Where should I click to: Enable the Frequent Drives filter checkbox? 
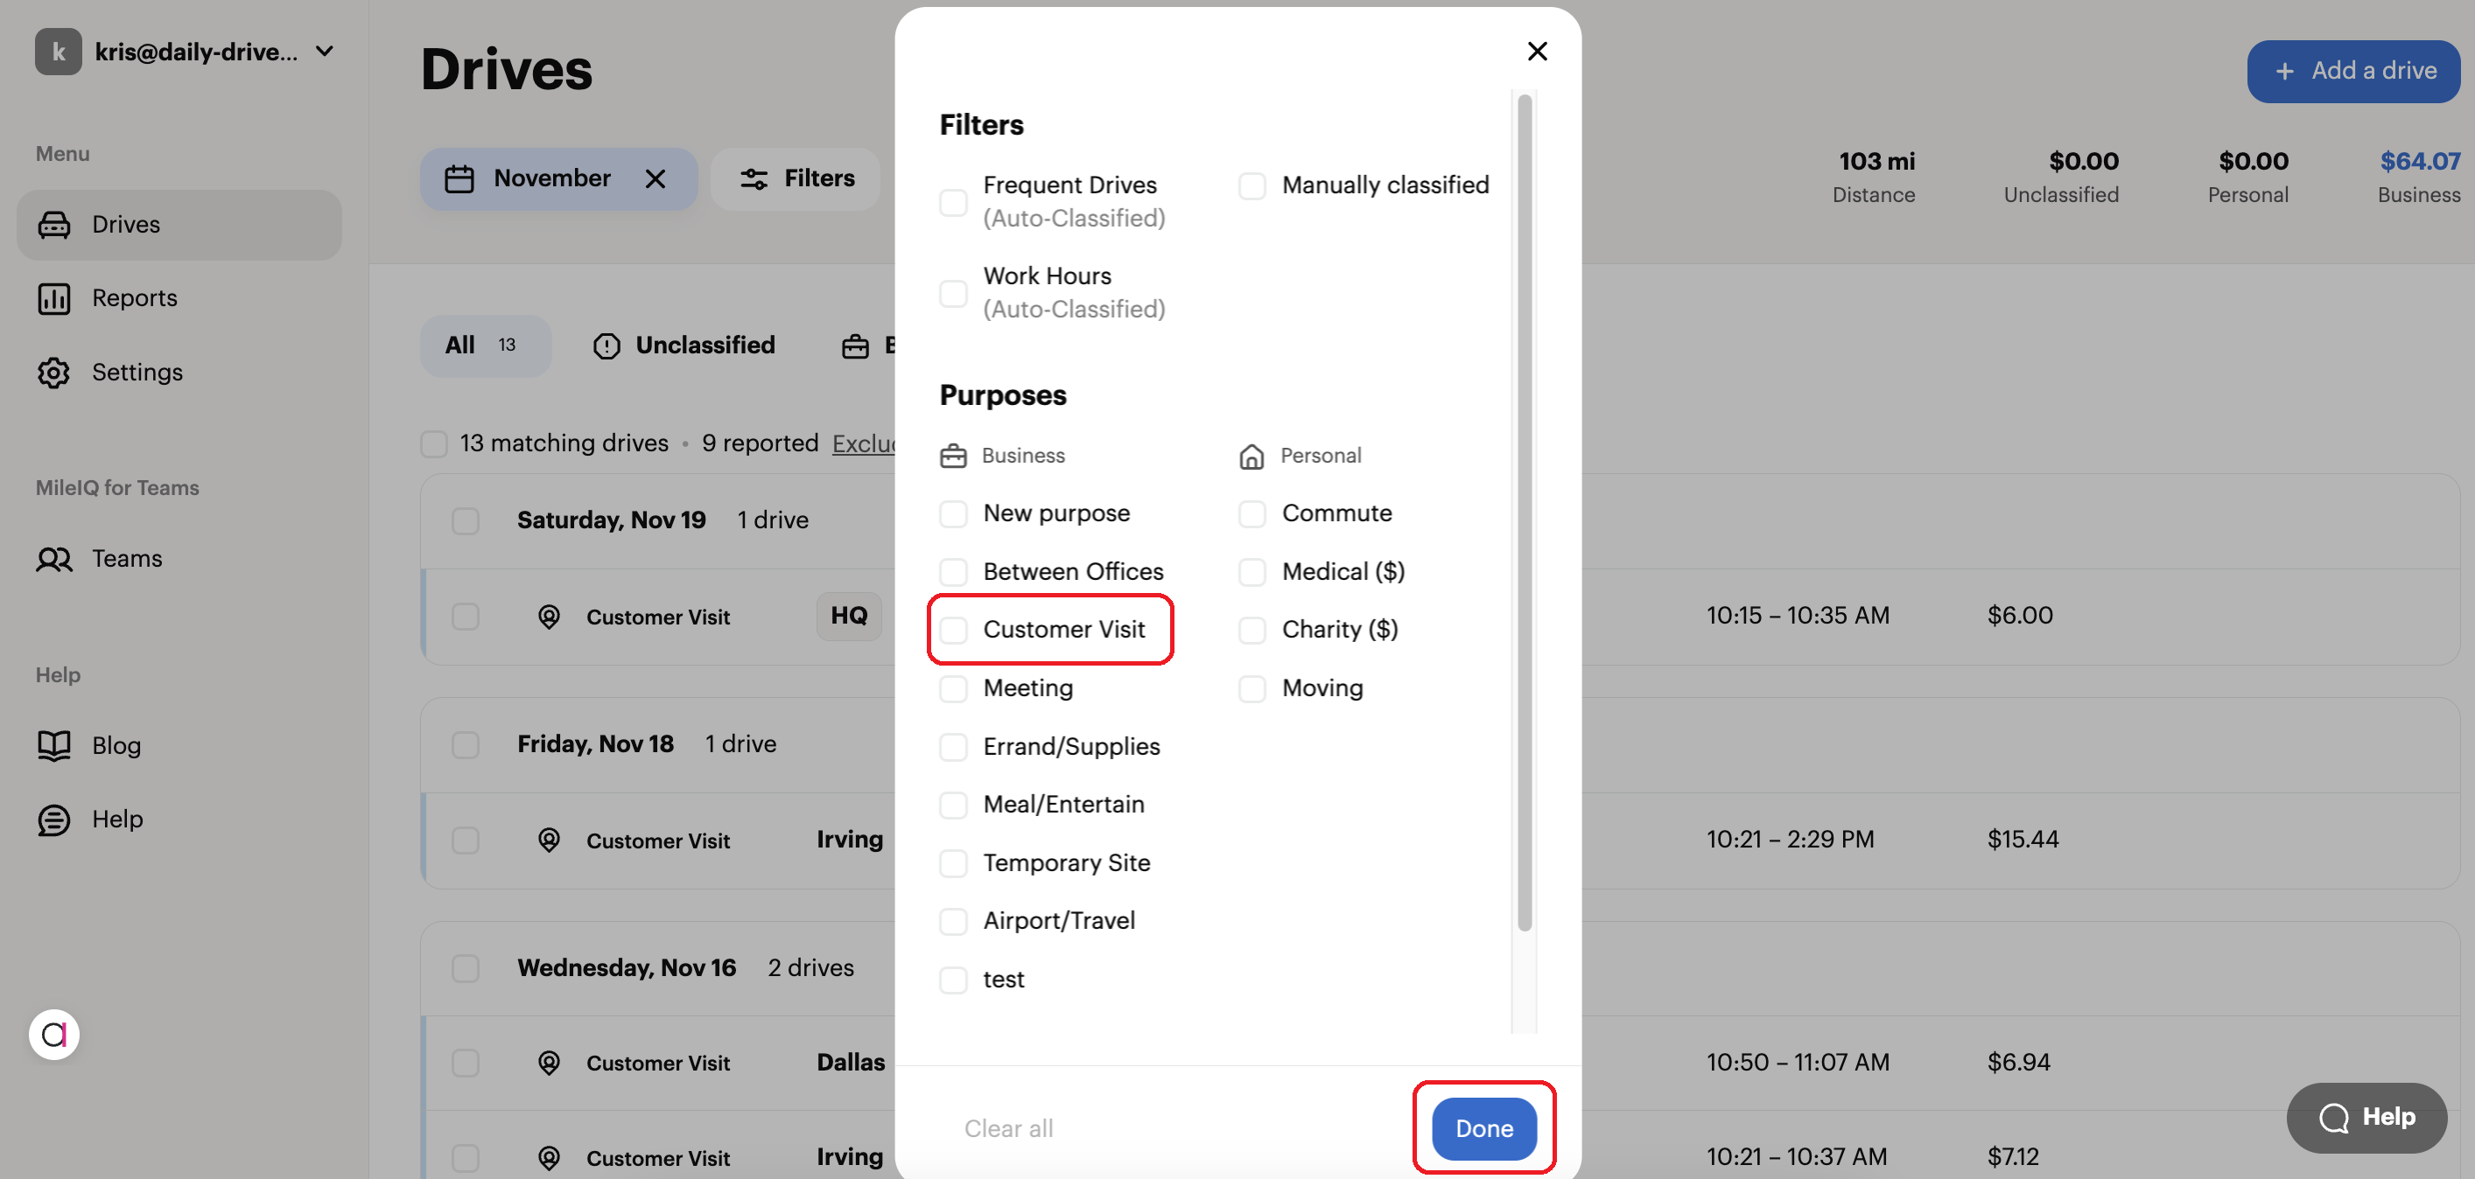953,202
